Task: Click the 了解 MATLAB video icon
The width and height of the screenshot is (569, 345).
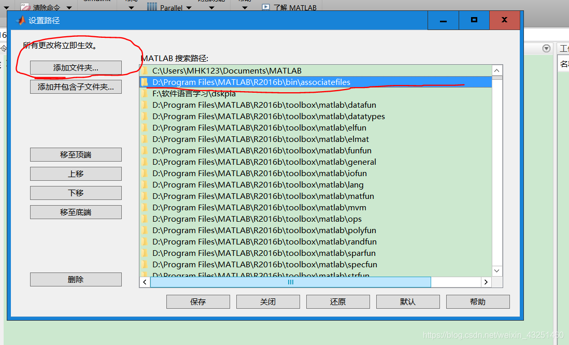Action: pos(266,7)
